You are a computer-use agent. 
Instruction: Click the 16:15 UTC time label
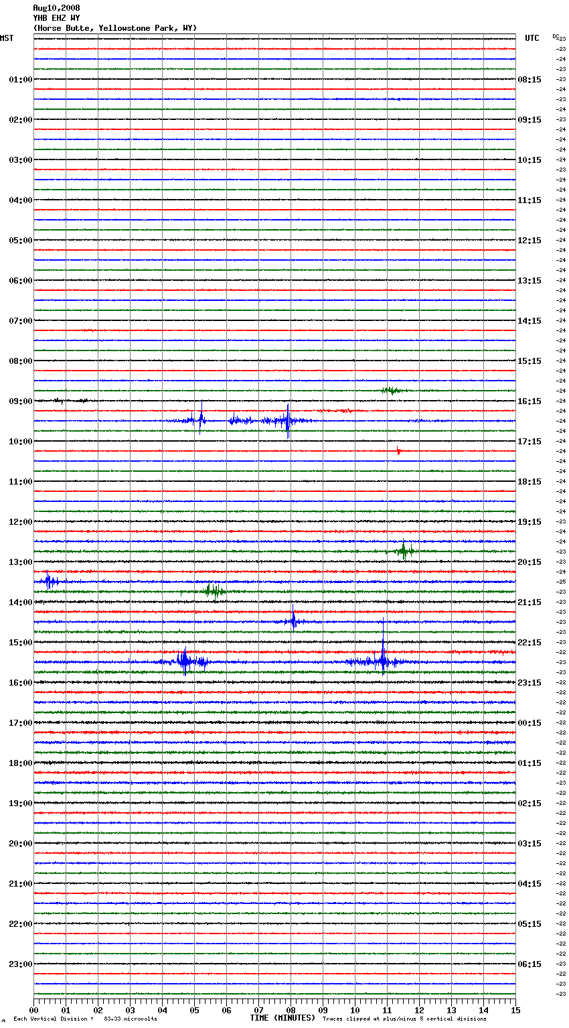(x=530, y=401)
